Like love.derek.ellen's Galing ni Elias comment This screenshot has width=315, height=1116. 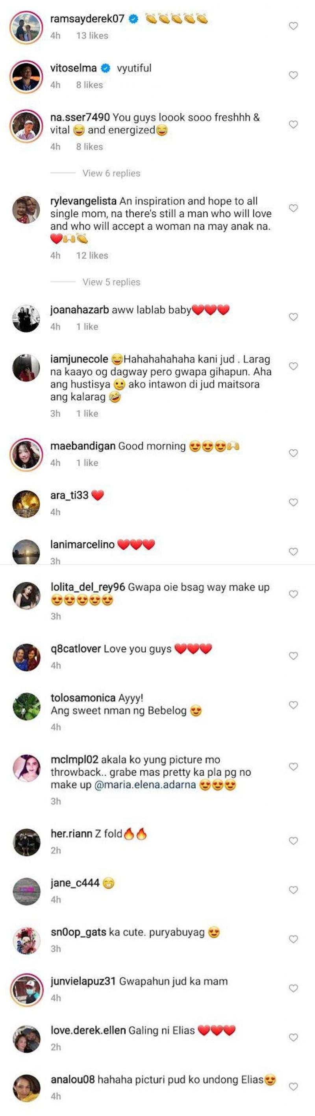[x=293, y=1038]
